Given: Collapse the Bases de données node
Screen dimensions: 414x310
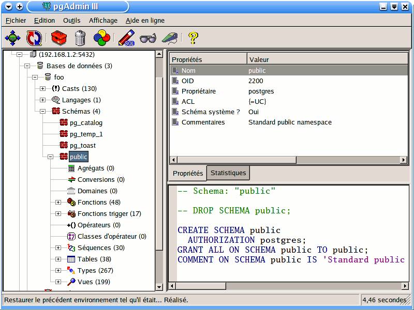Looking at the screenshot, I should [x=27, y=66].
